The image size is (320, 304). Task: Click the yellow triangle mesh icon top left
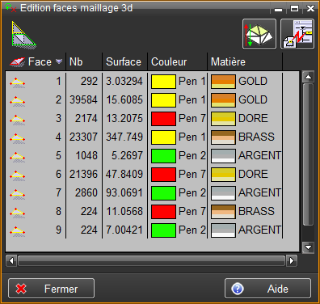pyautogui.click(x=23, y=35)
